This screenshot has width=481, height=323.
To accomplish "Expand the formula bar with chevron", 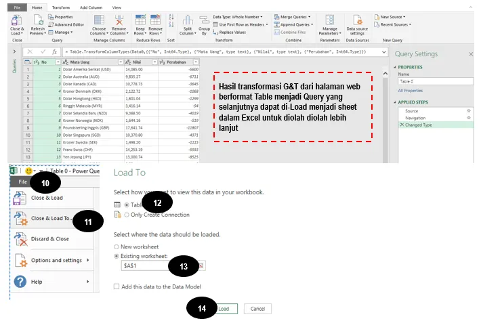I will 383,52.
